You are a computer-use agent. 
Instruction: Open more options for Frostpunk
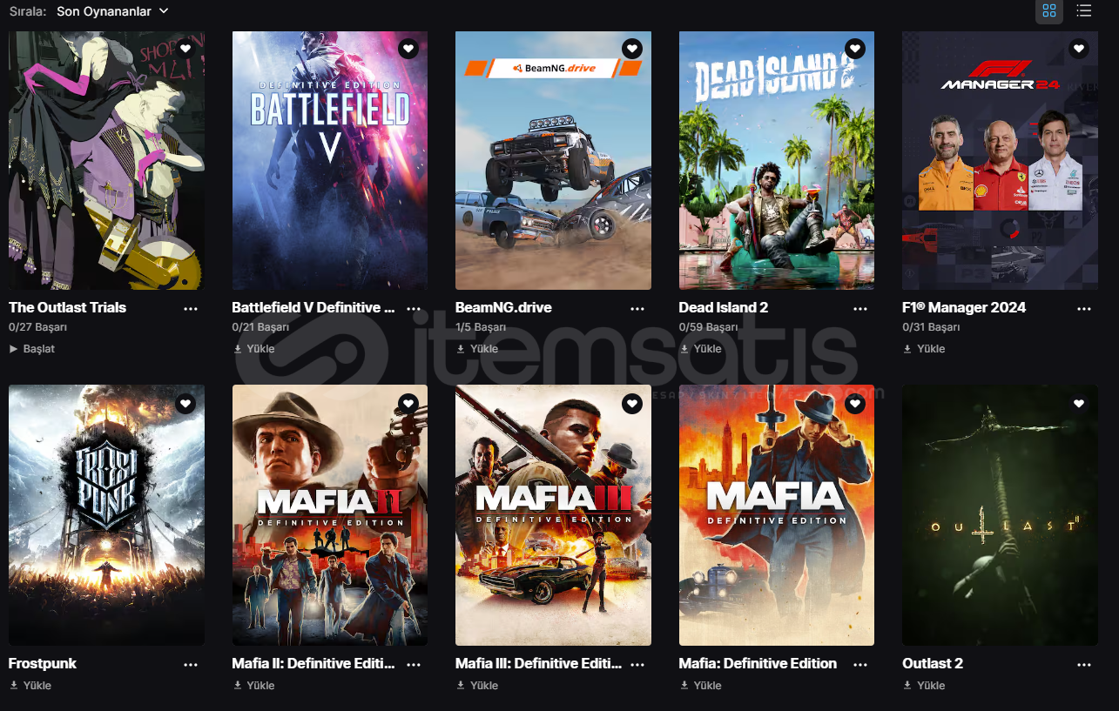click(x=191, y=665)
